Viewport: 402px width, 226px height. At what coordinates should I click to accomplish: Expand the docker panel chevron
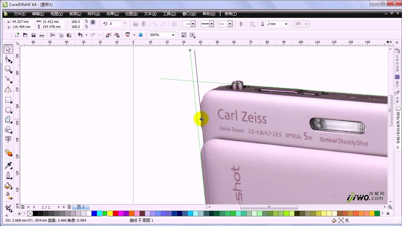point(397,42)
